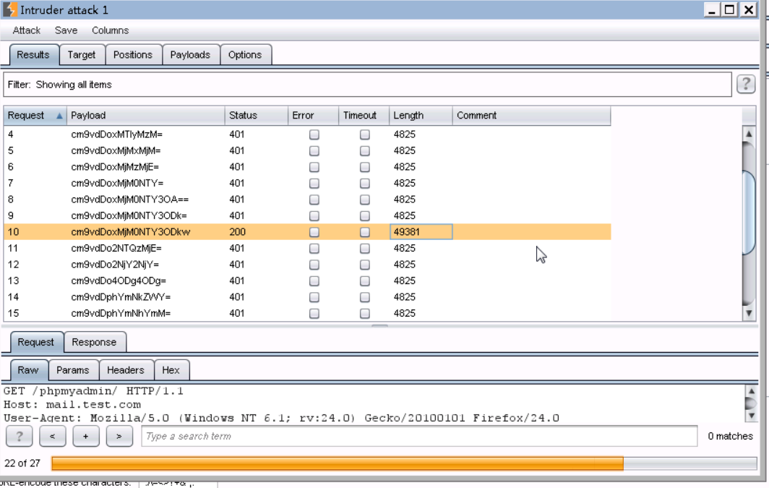Viewport: 769px width, 488px height.
Task: Select payload cm9vdDoxMjM0NTY3ODkw row
Action: pyautogui.click(x=307, y=232)
